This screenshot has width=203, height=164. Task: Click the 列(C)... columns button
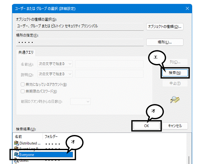point(175,62)
